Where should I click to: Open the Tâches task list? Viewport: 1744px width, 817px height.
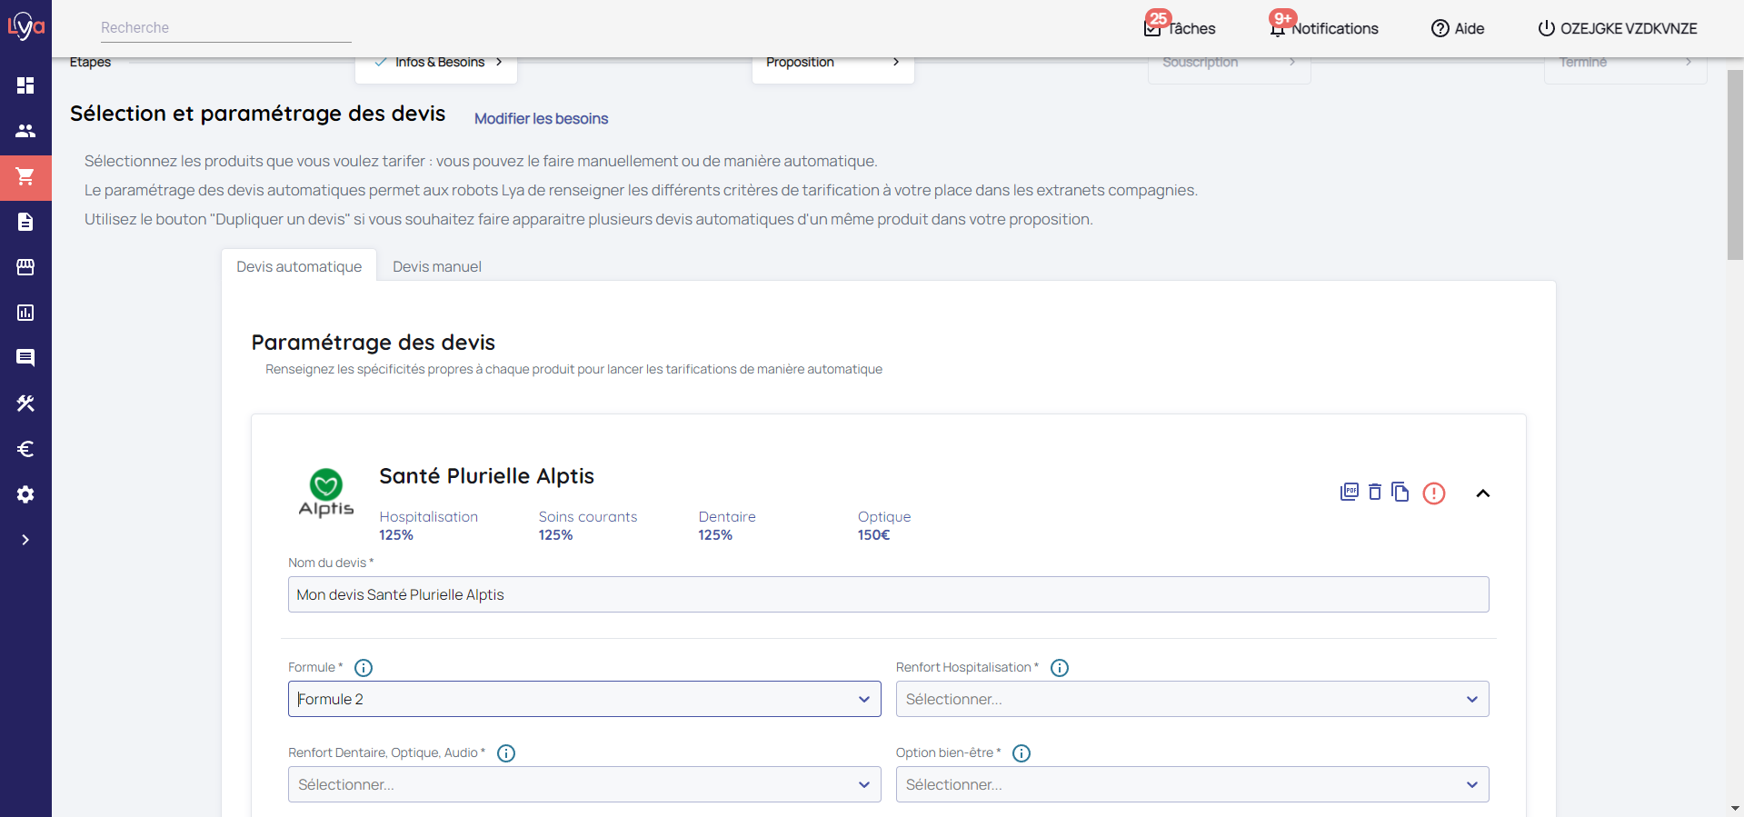click(x=1180, y=28)
